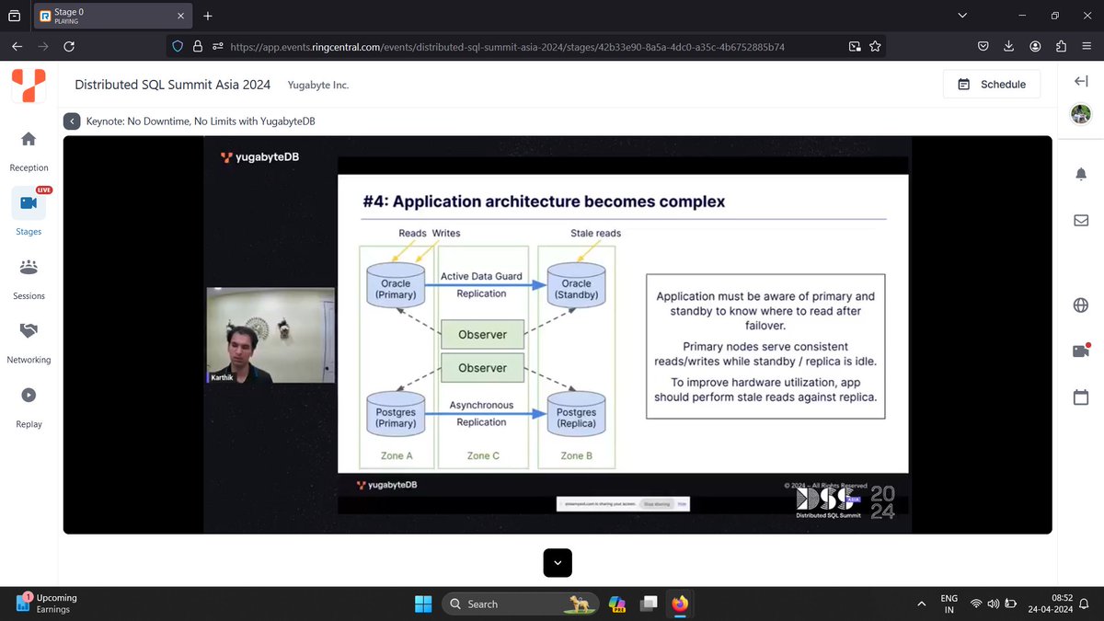Go back to keynote list via back chevron

(72, 121)
